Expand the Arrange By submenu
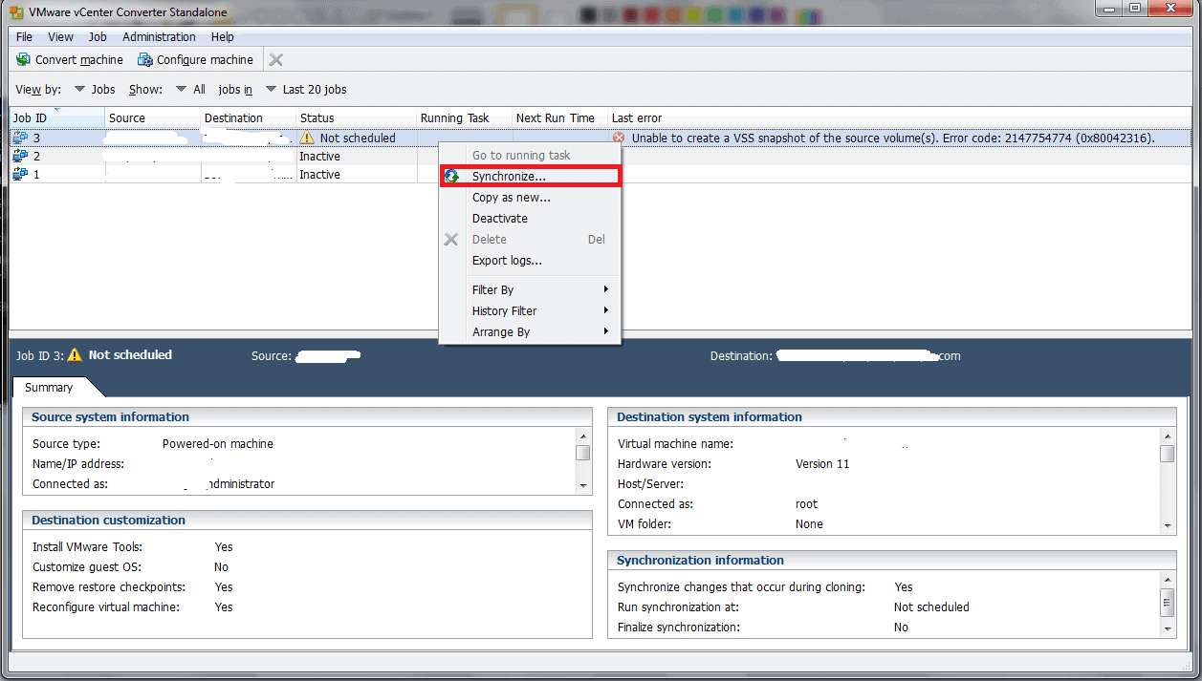 click(530, 331)
